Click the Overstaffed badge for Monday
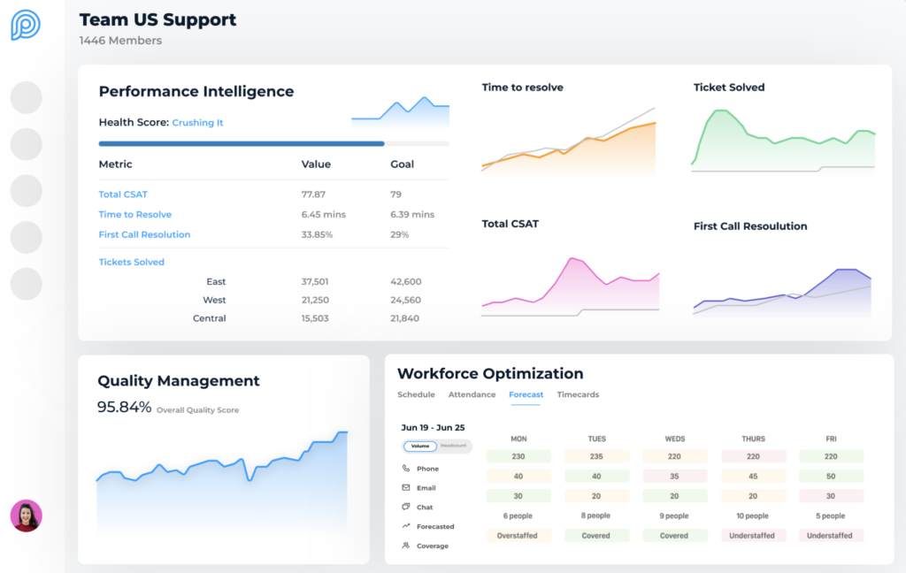Viewport: 906px width, 573px height. (x=518, y=536)
